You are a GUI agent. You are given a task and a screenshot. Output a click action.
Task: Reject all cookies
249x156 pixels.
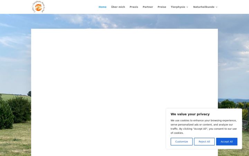click(204, 141)
